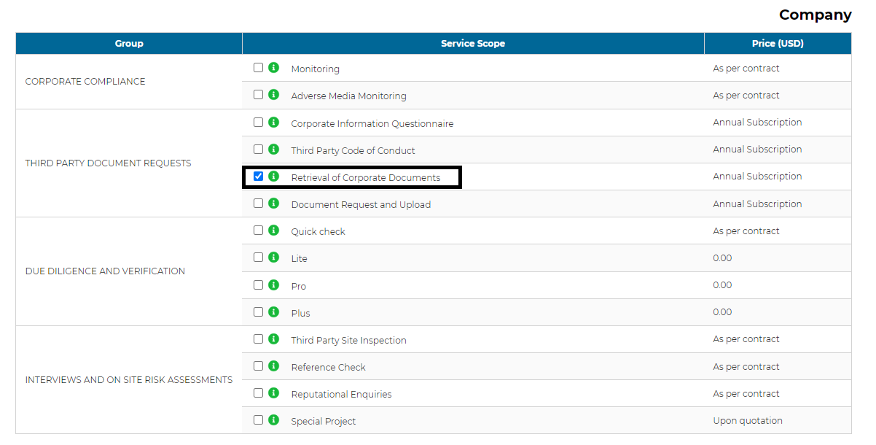Click the Price (USD) column header
This screenshot has height=445, width=876.
coord(777,44)
